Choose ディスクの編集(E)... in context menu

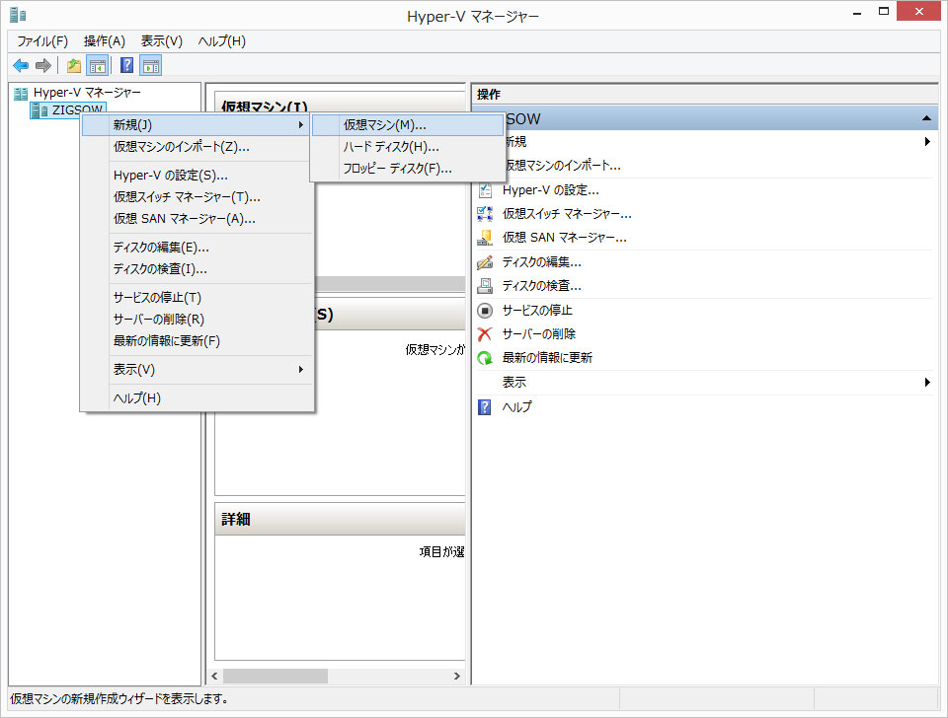pos(197,247)
